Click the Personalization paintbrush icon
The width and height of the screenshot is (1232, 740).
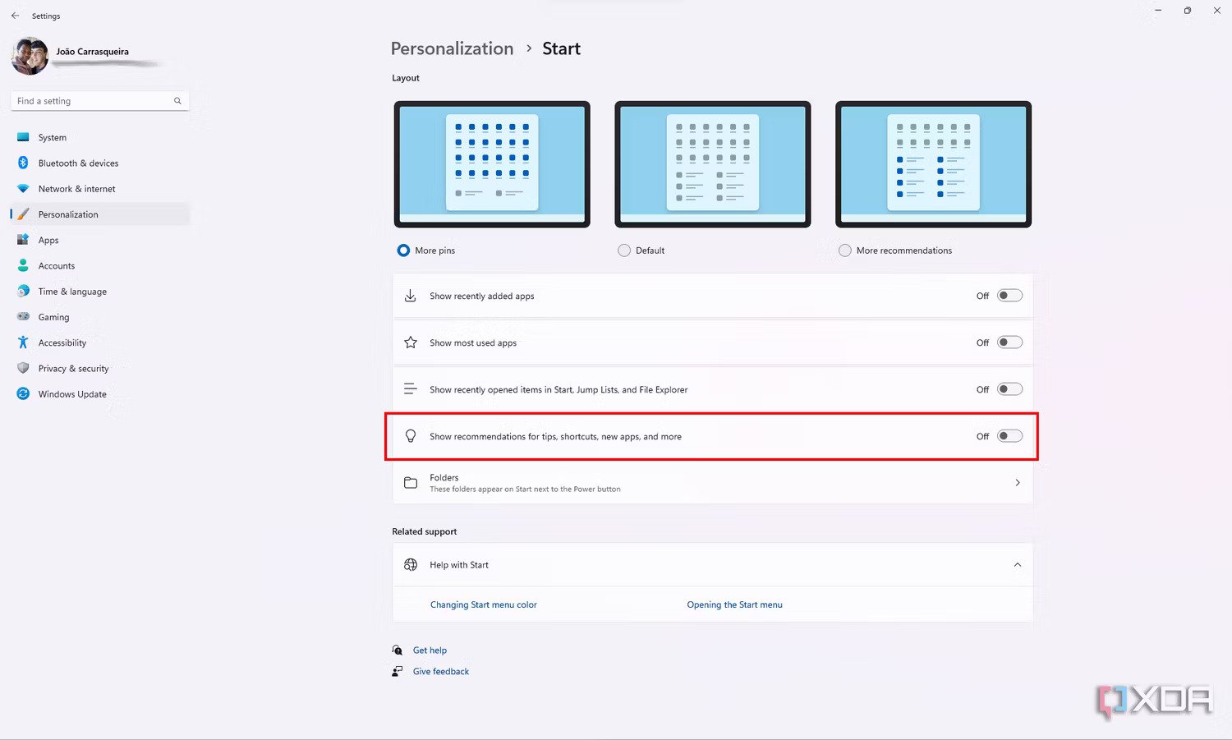point(23,214)
